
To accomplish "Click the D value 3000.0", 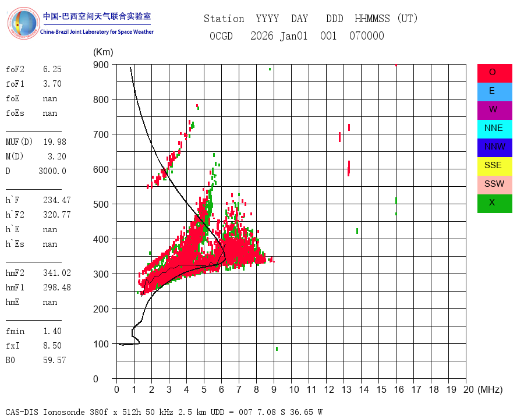I will [x=52, y=171].
